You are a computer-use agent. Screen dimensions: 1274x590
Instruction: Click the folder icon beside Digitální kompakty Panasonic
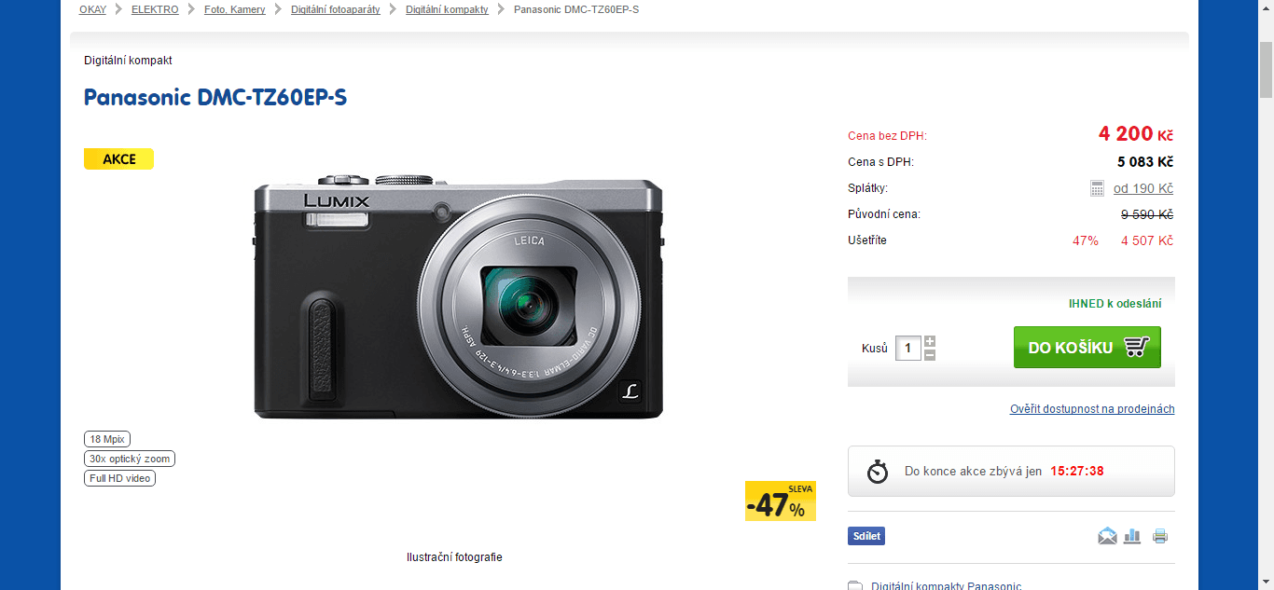tap(855, 586)
